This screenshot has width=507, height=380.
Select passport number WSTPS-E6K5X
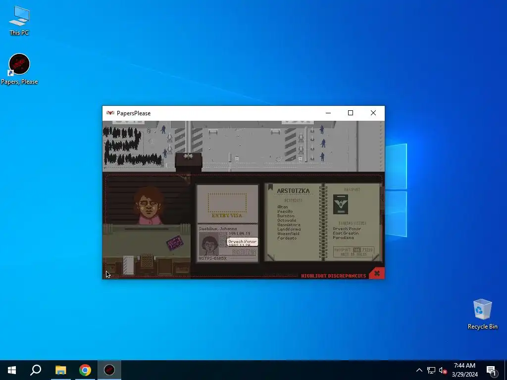pyautogui.click(x=212, y=258)
